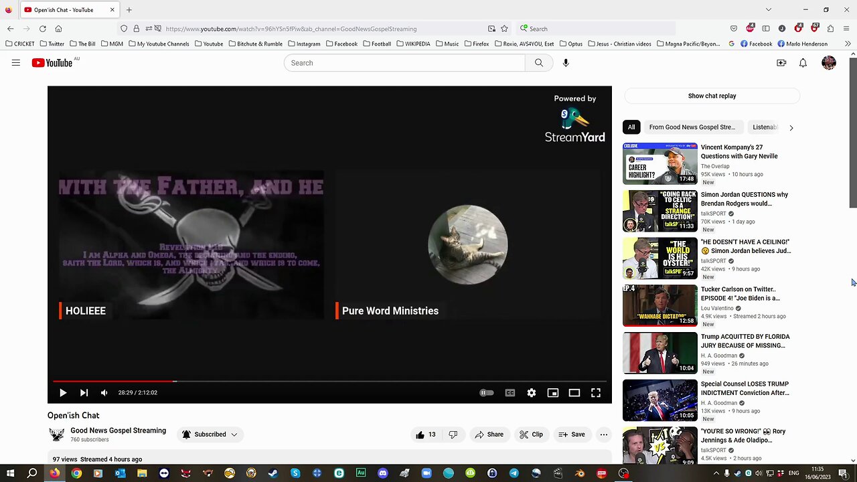Open the CRICKET bookmarks folder
Screen dimensions: 857x482
pos(19,44)
